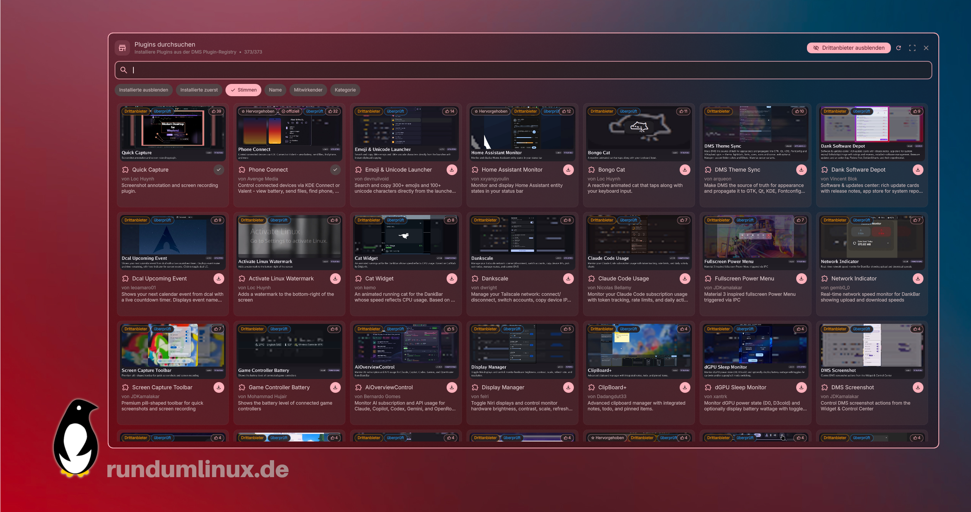The height and width of the screenshot is (512, 971).
Task: Sort plugins by Mitwirkender
Action: coord(308,90)
